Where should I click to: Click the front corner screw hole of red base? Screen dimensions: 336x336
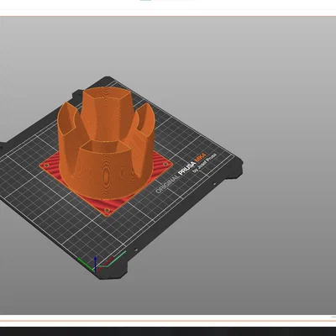coord(107,210)
